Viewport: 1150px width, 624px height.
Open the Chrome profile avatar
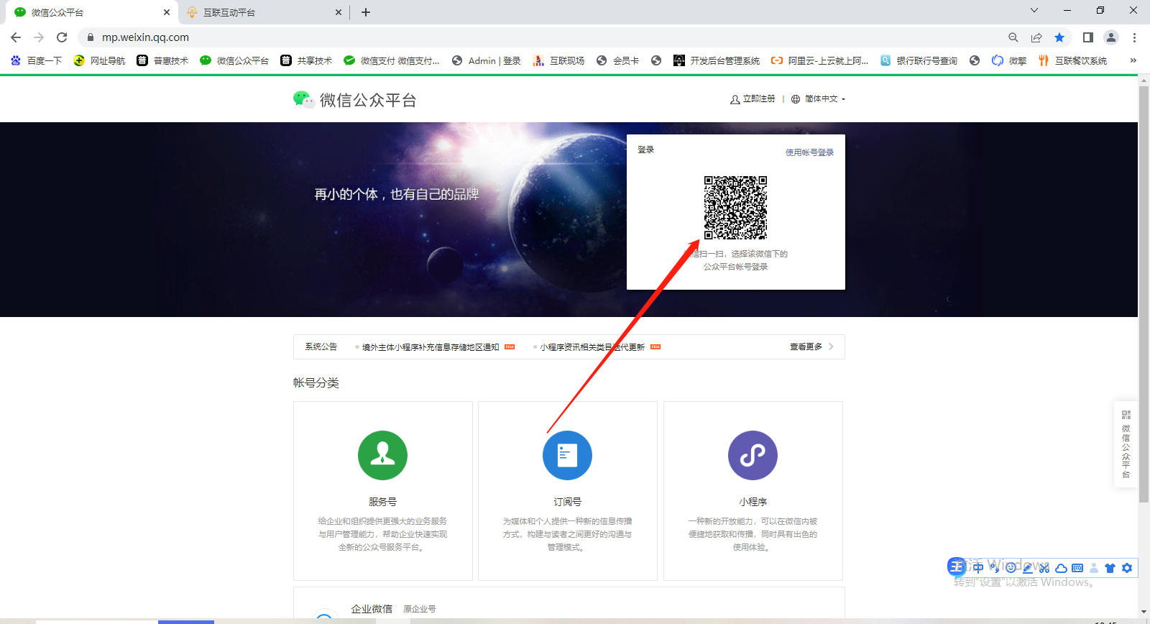click(x=1111, y=37)
